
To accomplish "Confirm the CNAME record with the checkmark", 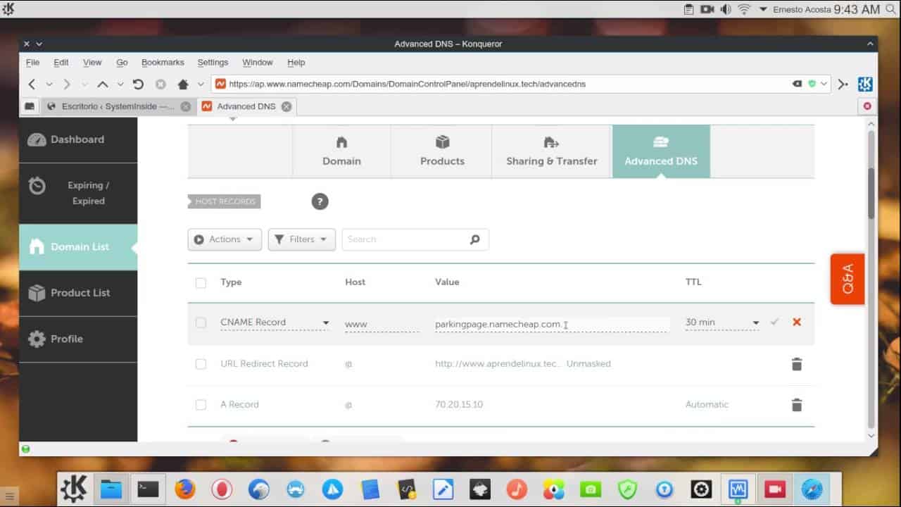I will [774, 322].
